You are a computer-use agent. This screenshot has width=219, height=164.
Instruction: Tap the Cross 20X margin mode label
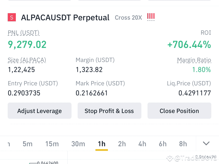(x=128, y=18)
